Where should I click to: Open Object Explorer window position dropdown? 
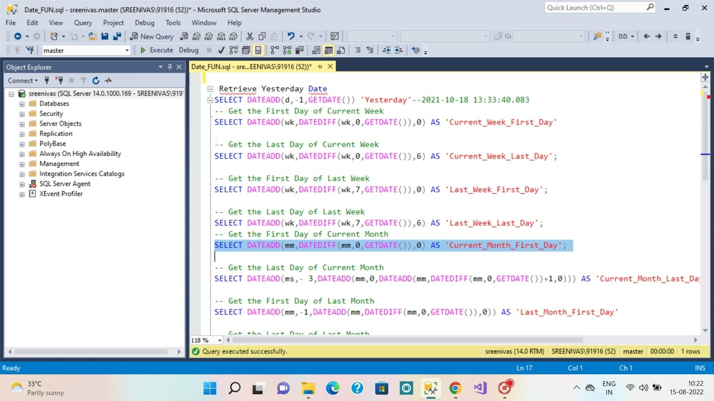[x=161, y=67]
